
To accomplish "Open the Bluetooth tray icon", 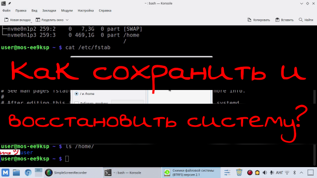I will coord(294,173).
